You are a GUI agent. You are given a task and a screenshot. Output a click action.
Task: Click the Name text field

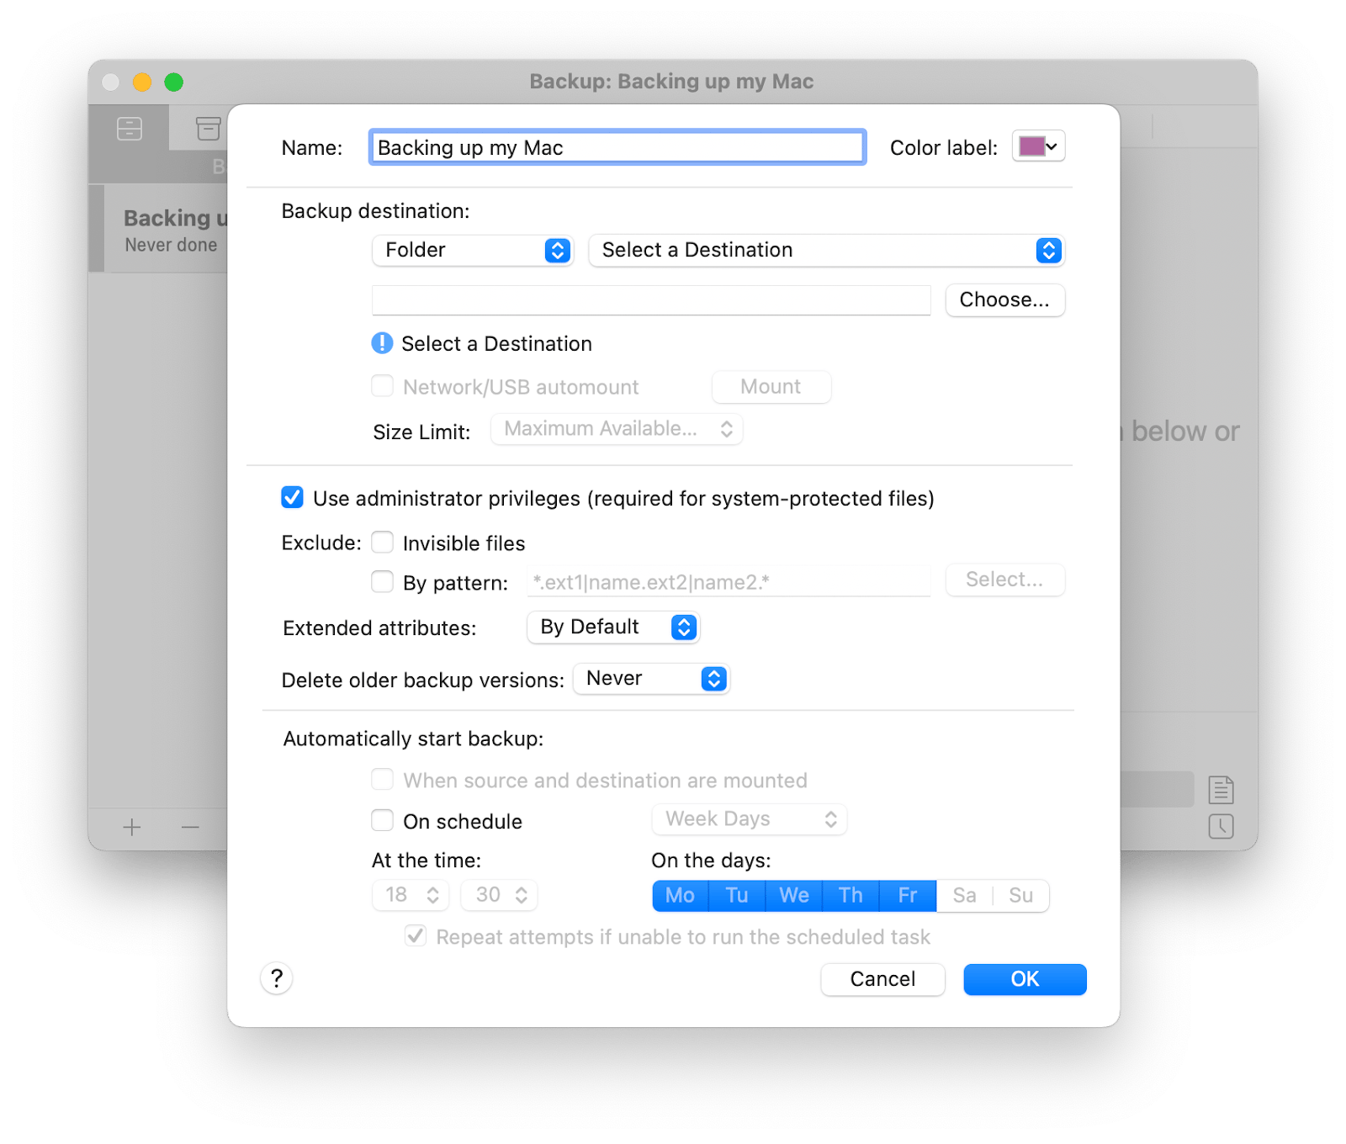coord(617,147)
